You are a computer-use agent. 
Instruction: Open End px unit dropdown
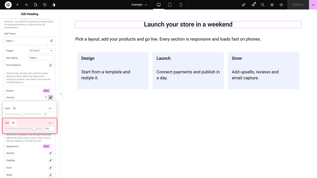51,123
